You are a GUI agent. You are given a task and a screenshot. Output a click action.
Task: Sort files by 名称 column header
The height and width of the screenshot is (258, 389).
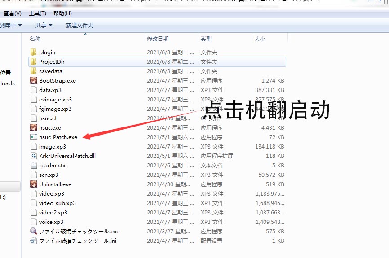pos(35,39)
